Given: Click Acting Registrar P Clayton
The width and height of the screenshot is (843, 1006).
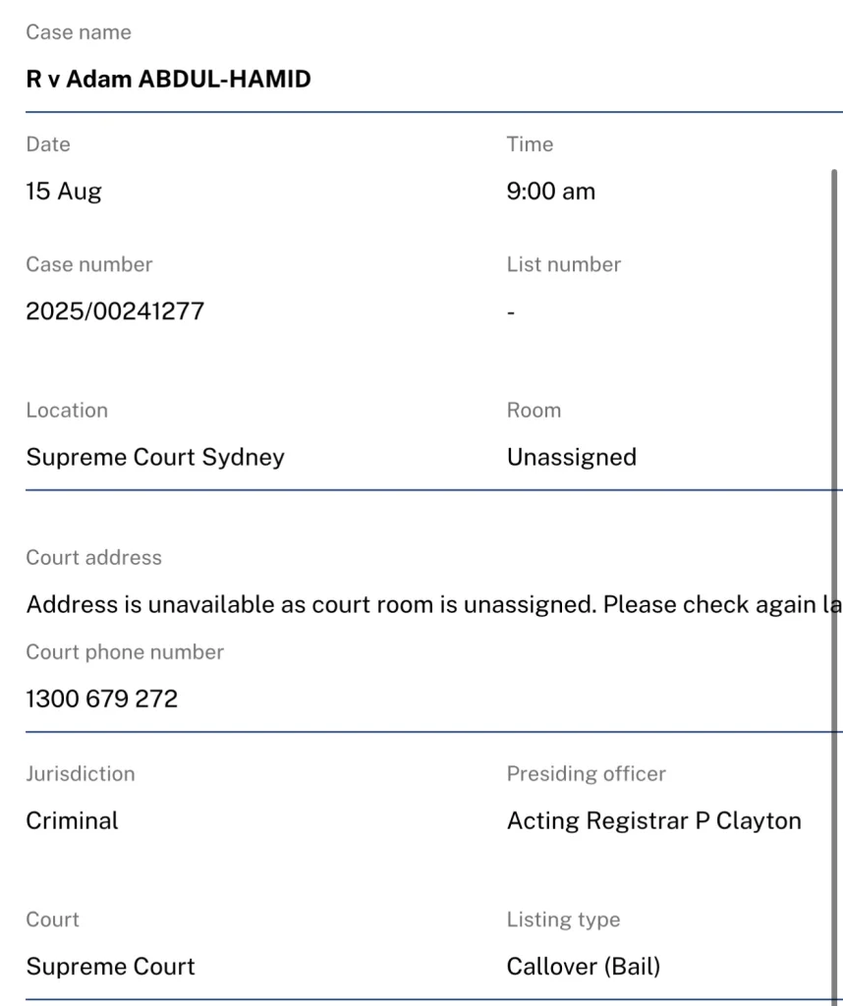Looking at the screenshot, I should coord(653,820).
